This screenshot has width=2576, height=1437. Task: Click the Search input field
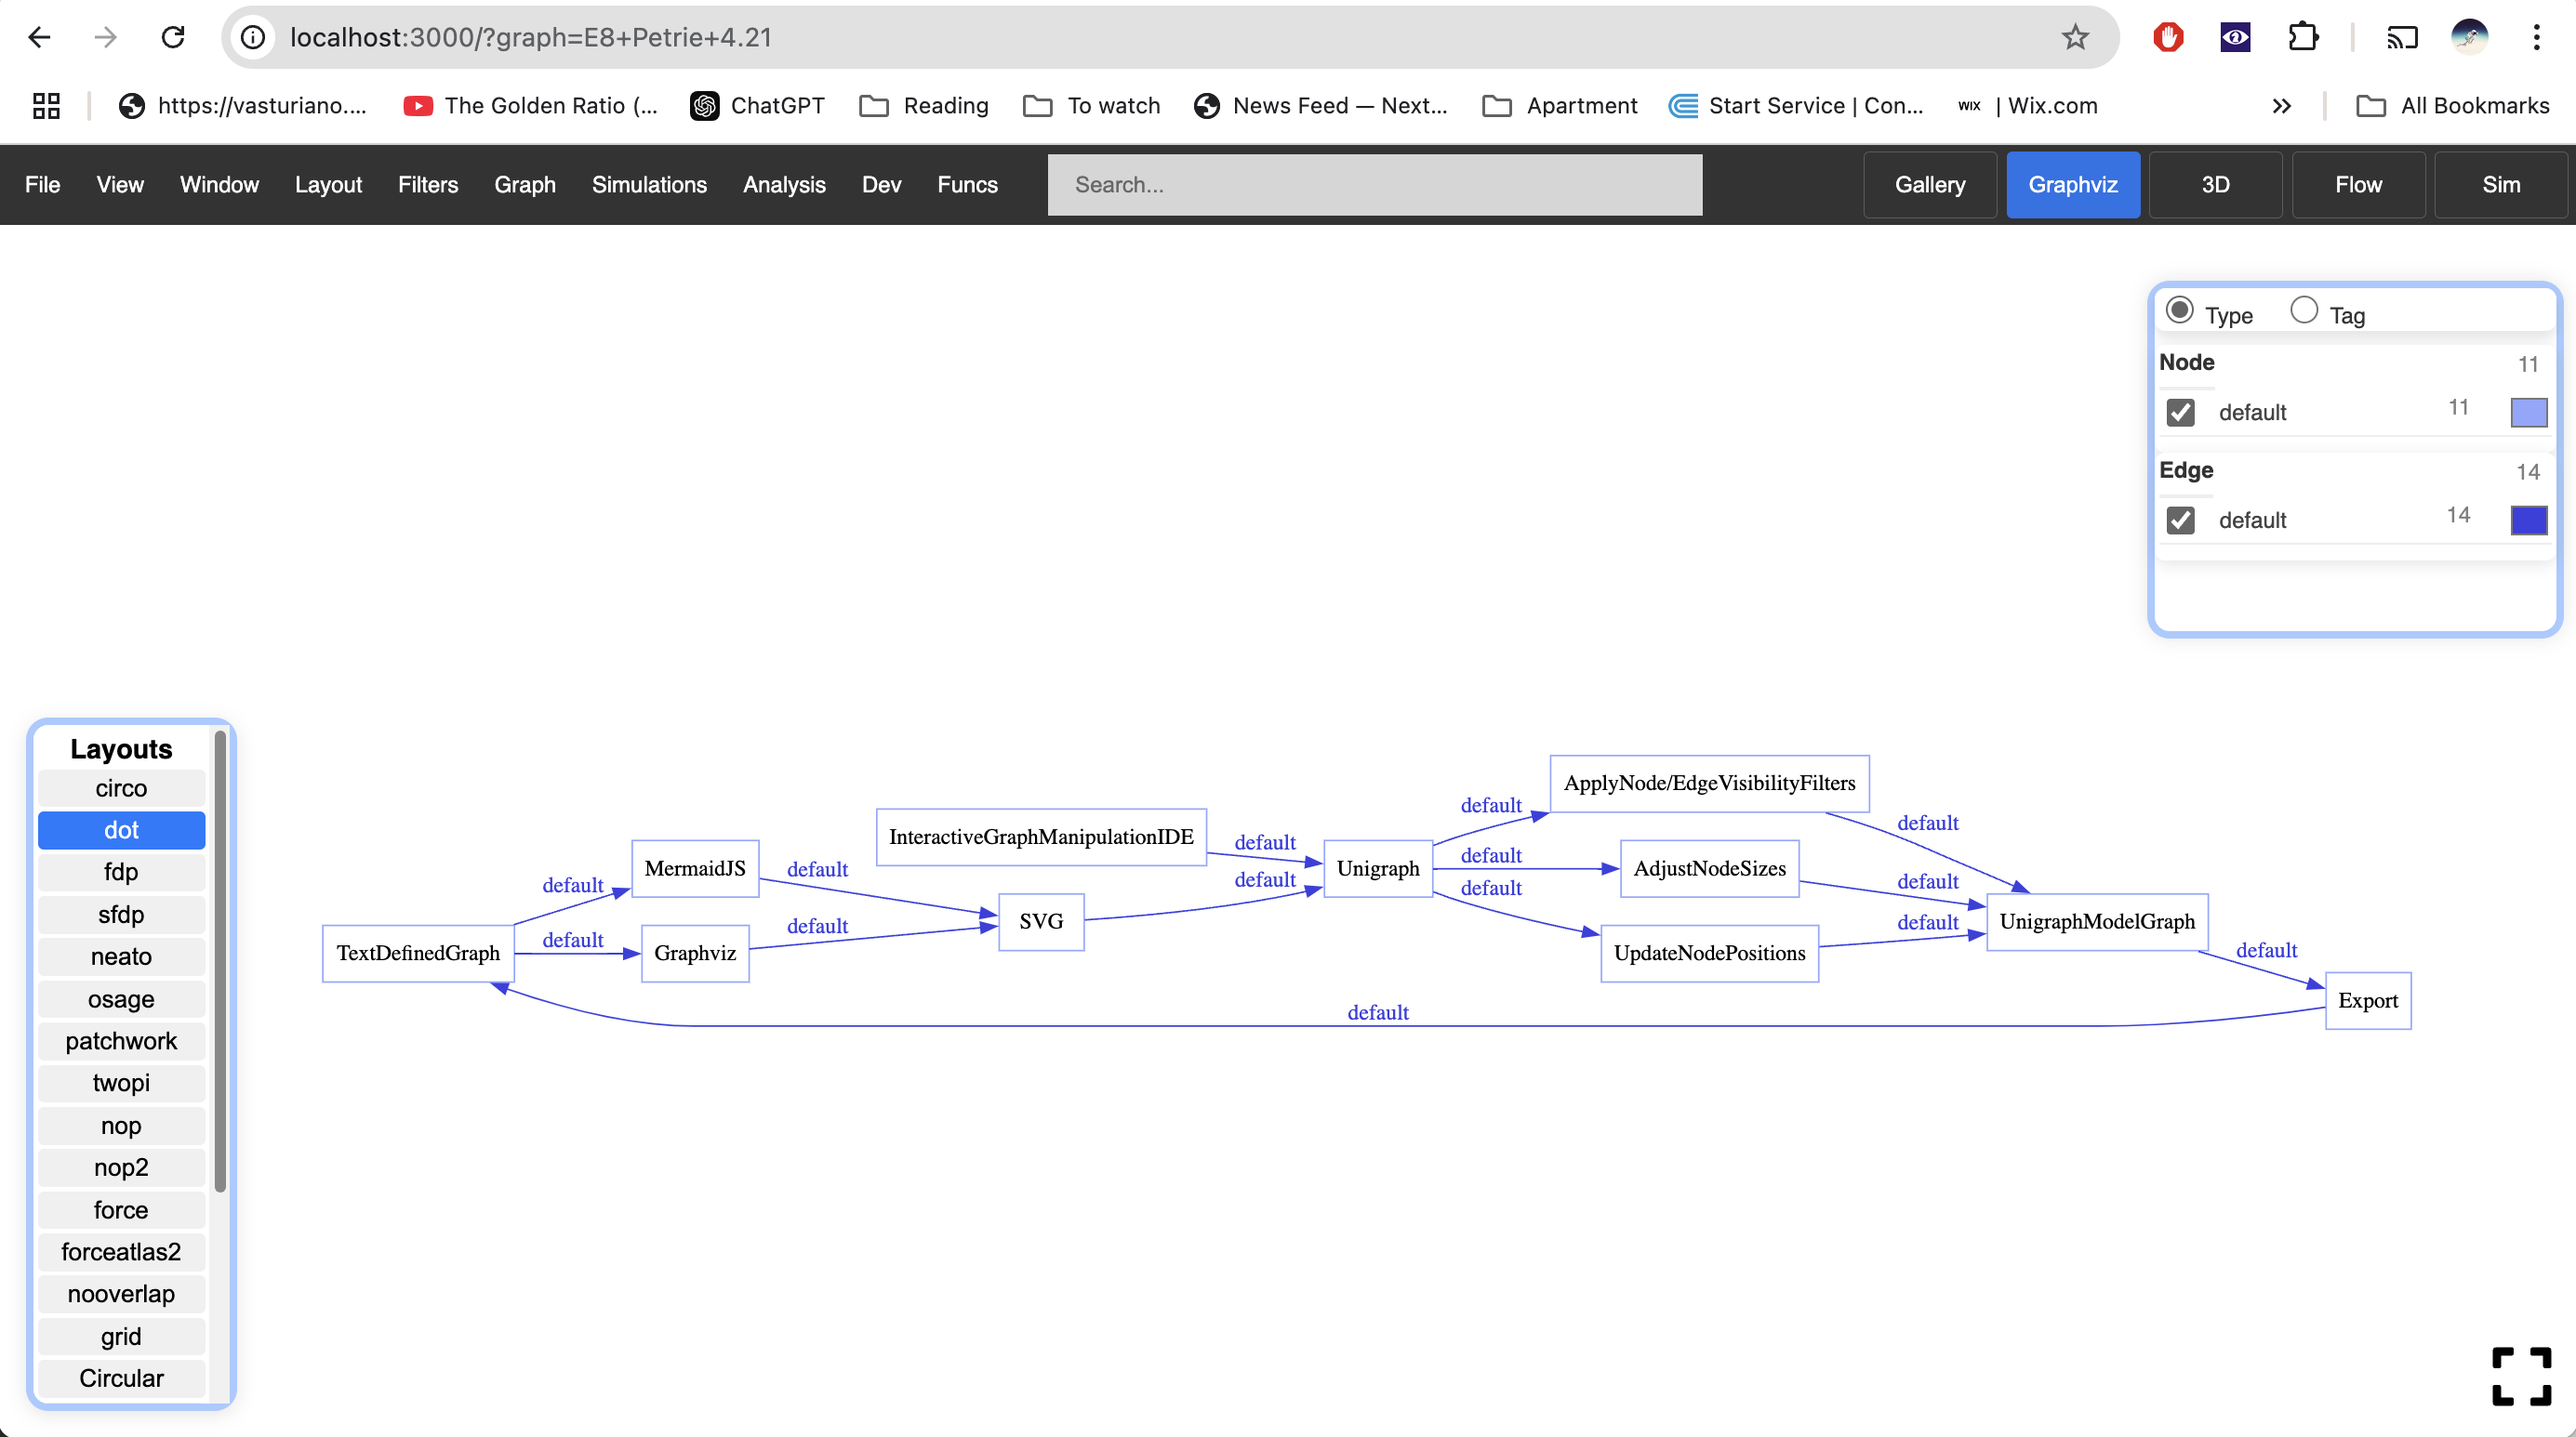[x=1375, y=185]
